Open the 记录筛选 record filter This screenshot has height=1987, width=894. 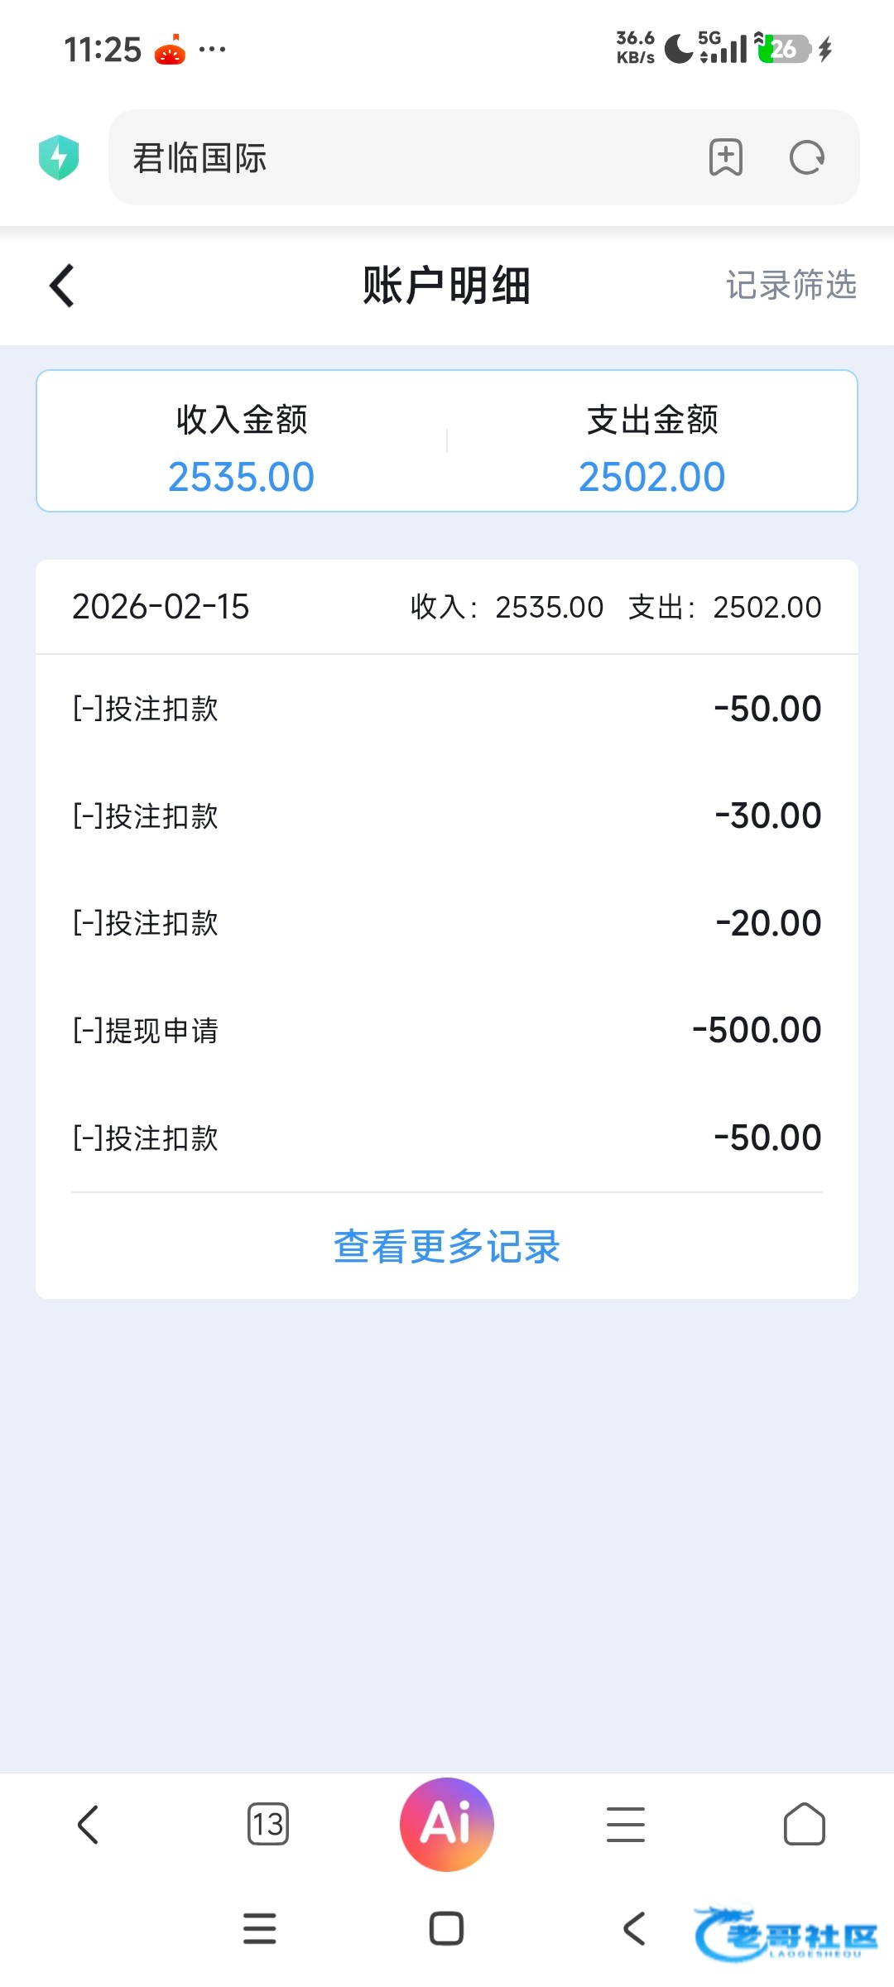click(791, 286)
